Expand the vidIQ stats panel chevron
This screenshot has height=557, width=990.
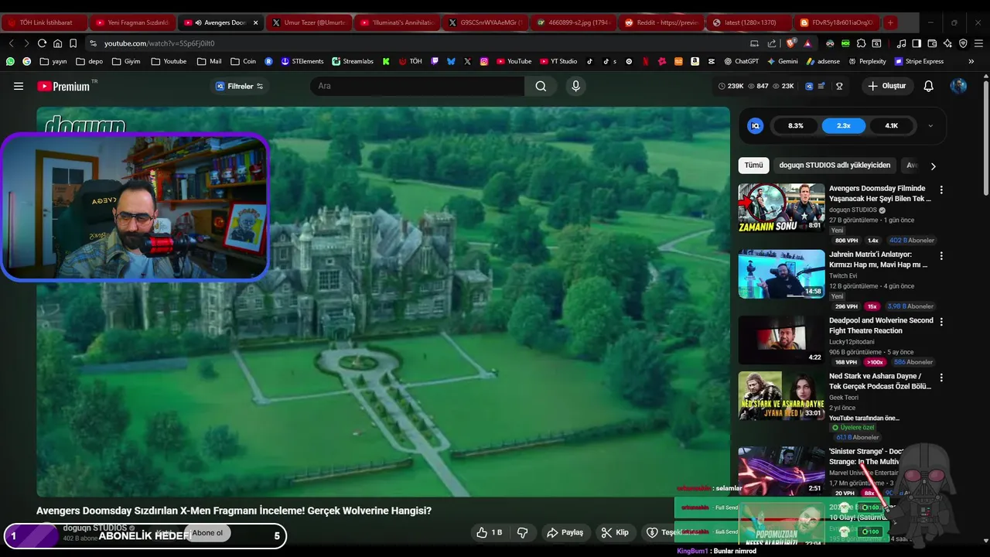pyautogui.click(x=930, y=125)
